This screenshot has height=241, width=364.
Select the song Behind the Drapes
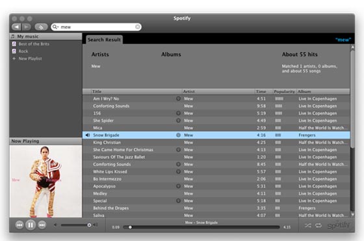coord(111,208)
